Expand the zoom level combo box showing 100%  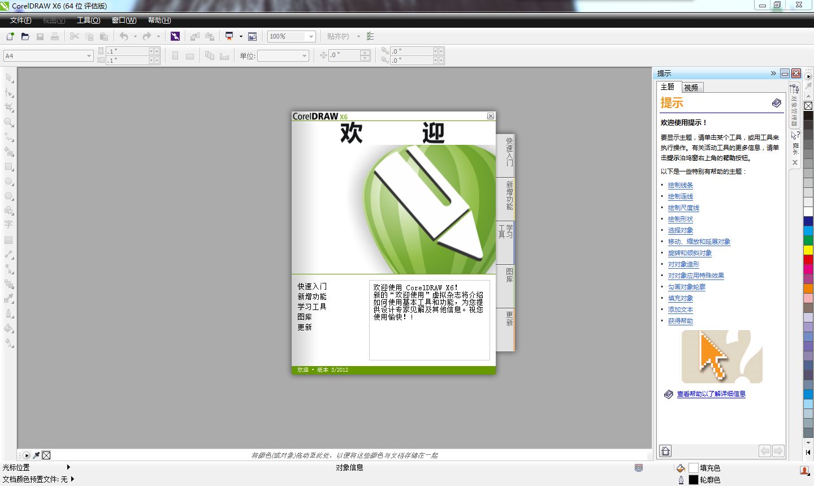(311, 36)
